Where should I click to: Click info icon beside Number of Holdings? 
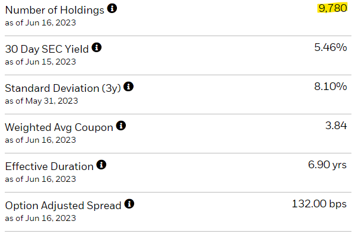(112, 8)
